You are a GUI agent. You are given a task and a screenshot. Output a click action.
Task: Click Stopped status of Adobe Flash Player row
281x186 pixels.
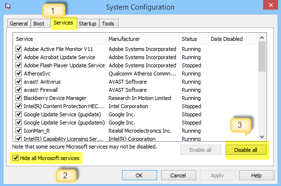191,65
